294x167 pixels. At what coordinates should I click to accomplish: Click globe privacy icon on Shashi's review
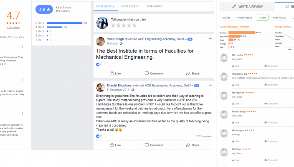(x=133, y=90)
